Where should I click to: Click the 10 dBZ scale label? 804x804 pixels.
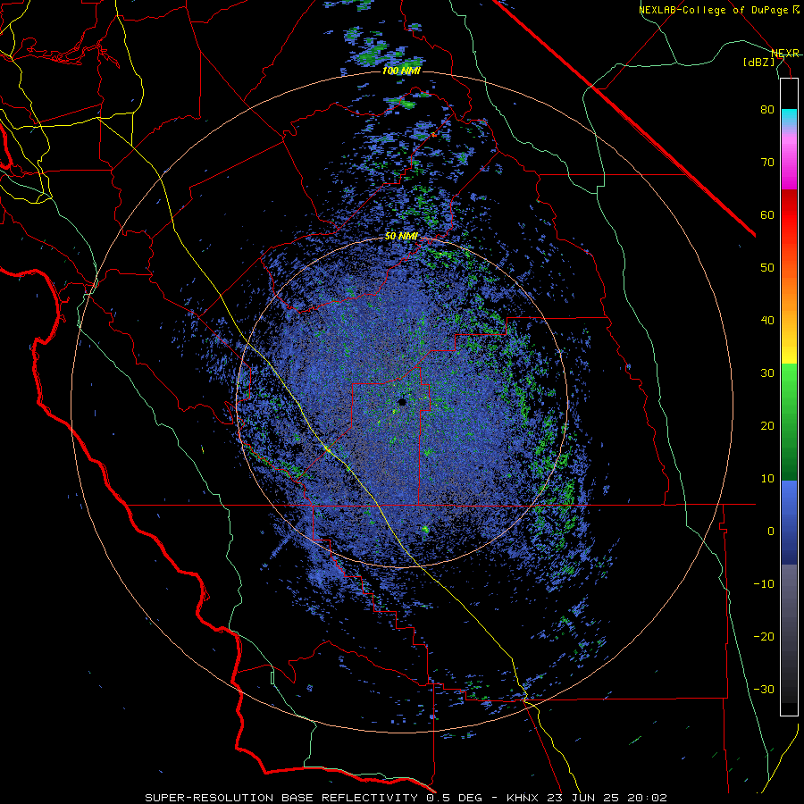pos(767,479)
